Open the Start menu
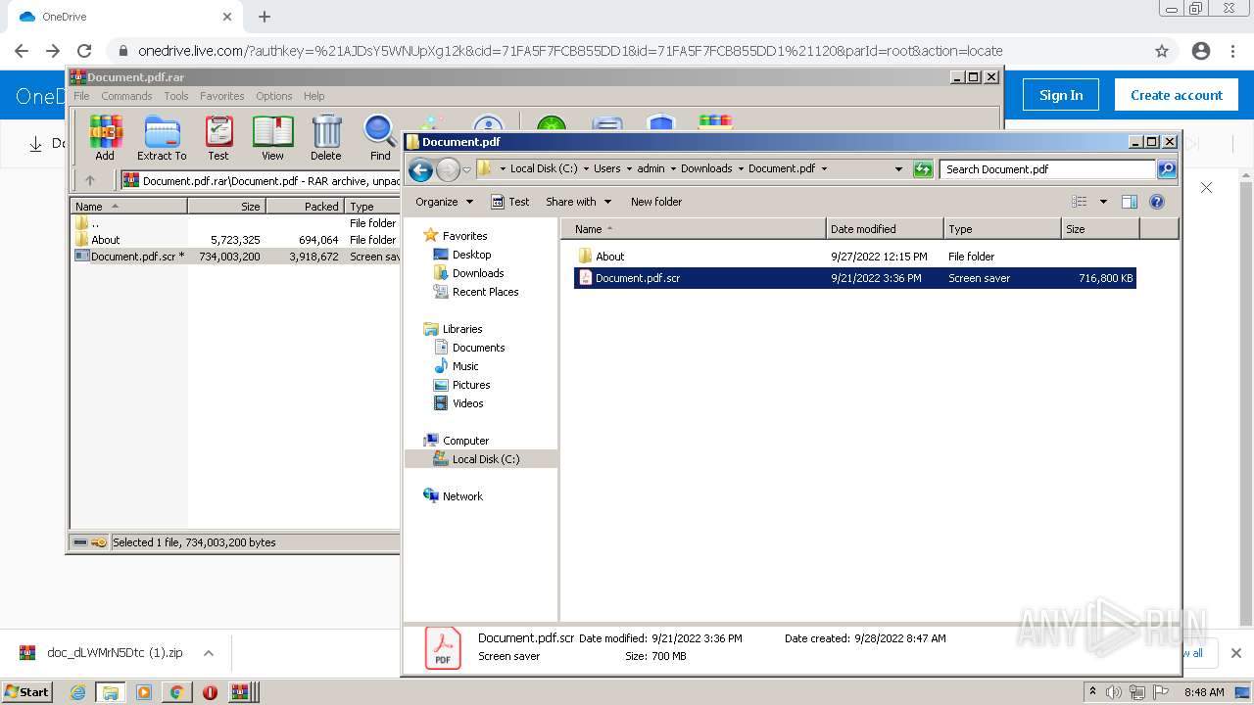The width and height of the screenshot is (1254, 705). coord(27,691)
